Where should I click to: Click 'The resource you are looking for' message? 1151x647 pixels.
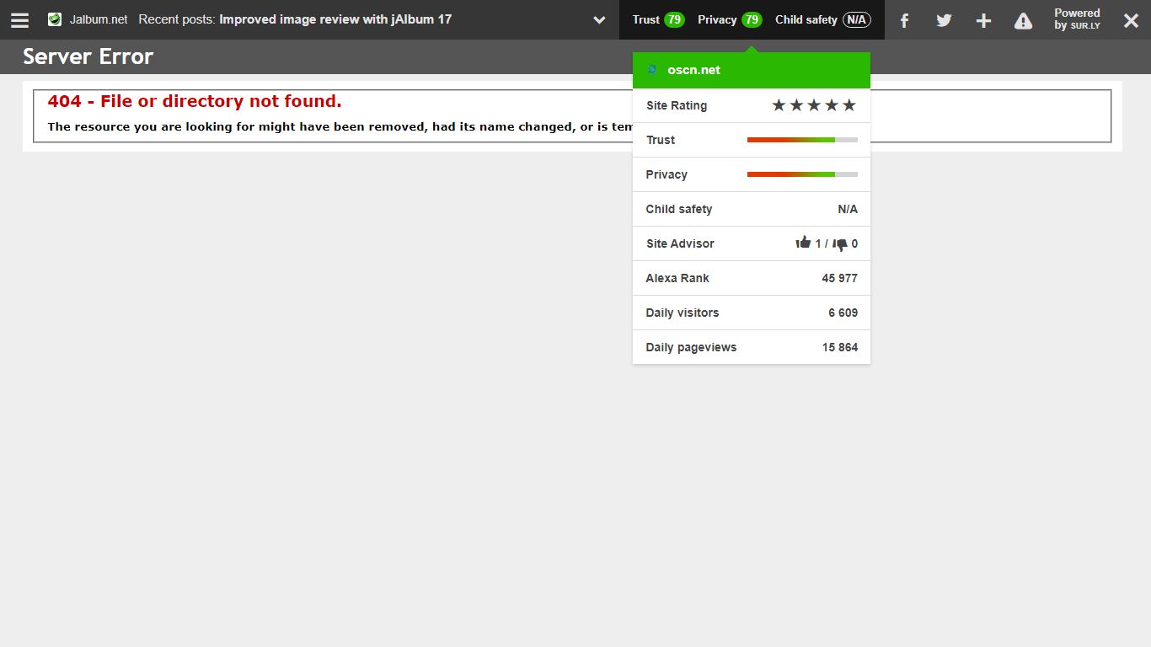tap(340, 127)
